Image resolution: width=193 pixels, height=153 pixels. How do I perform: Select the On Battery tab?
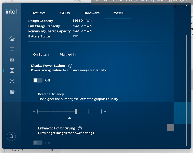[41, 55]
